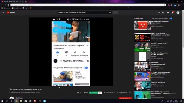Viewport: 184px width, 103px height.
Task: Open the account avatar menu
Action: click(x=178, y=13)
